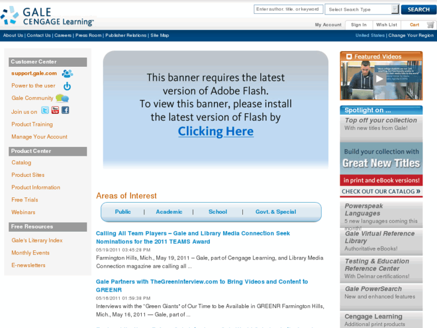Image resolution: width=437 pixels, height=328 pixels.
Task: Open the Product Sites link
Action: click(28, 175)
